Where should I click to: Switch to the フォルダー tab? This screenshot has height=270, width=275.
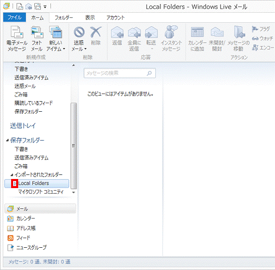tap(64, 18)
